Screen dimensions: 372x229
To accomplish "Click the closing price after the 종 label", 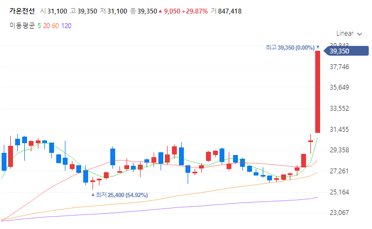I will tap(147, 11).
